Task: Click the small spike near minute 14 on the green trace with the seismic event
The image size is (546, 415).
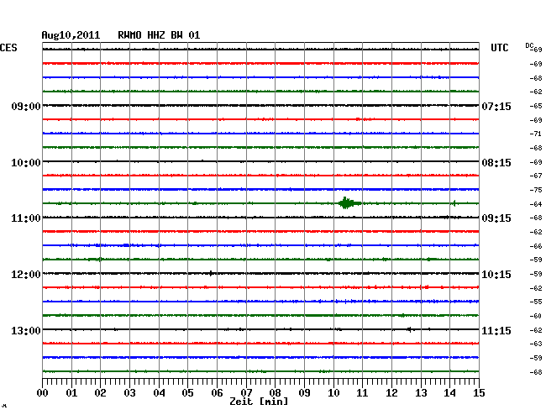Action: coord(454,203)
